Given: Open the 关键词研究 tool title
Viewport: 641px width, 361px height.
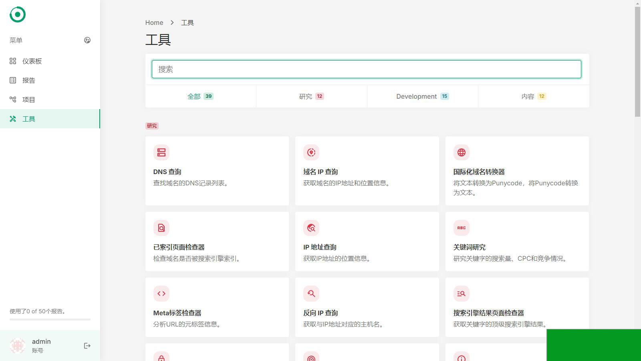Looking at the screenshot, I should click(x=469, y=247).
